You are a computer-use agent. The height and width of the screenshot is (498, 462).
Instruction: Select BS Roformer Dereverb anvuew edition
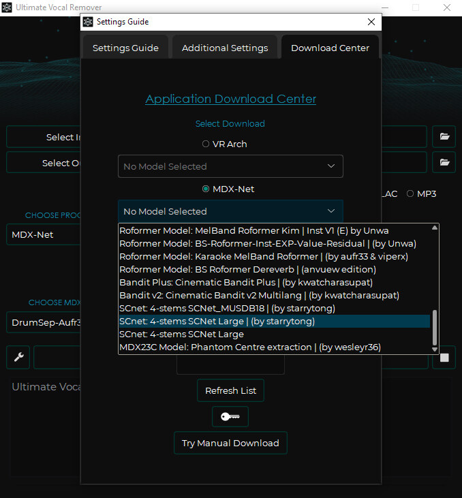pos(275,269)
